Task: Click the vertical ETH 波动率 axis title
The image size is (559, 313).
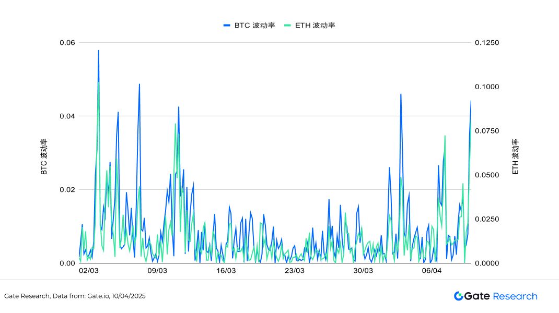Action: coord(516,156)
